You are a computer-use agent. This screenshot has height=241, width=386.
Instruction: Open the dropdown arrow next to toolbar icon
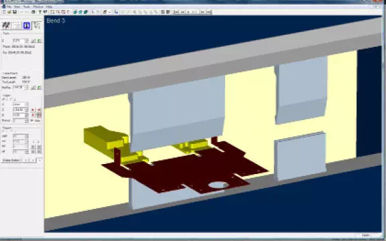click(x=109, y=12)
